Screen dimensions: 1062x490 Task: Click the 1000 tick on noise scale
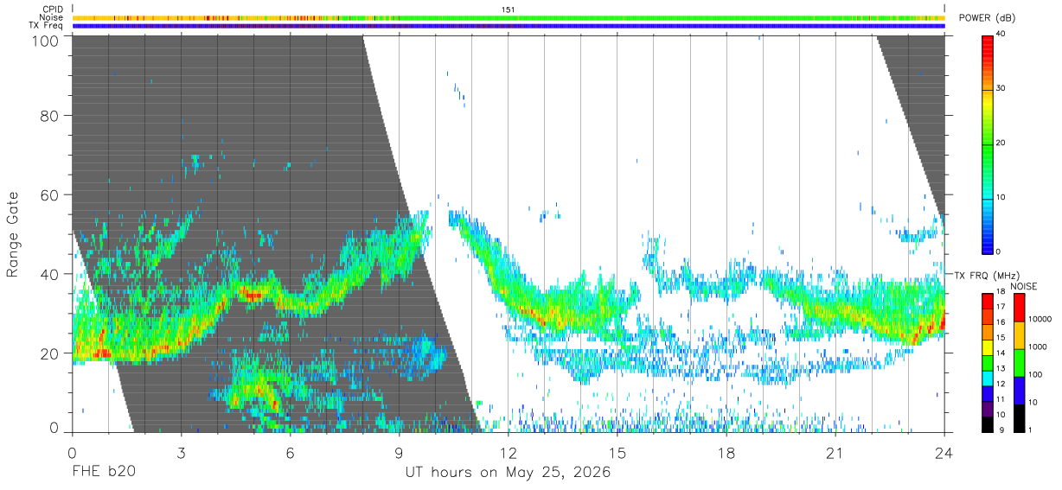coord(1038,347)
